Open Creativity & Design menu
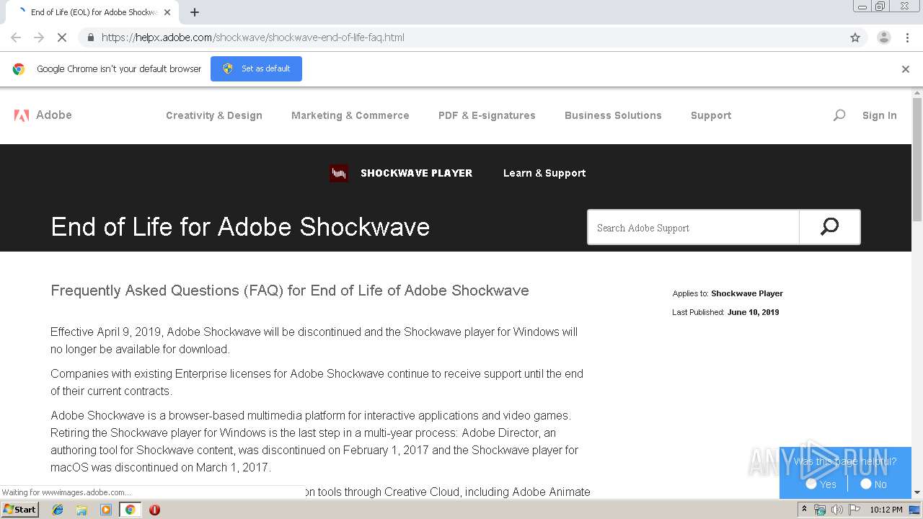The height and width of the screenshot is (519, 923). (x=214, y=115)
